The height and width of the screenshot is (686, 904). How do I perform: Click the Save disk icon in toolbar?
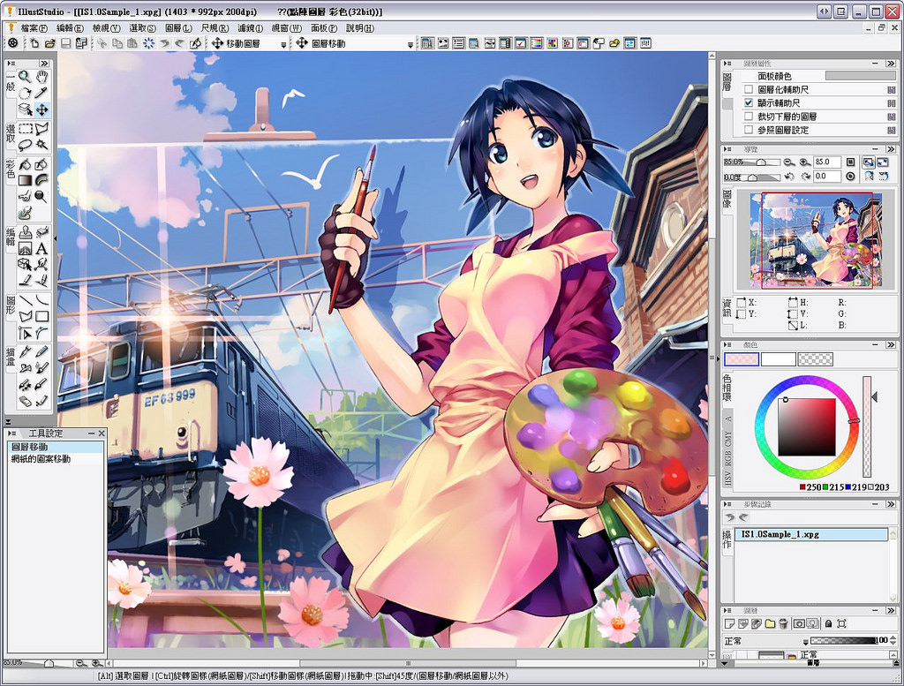[65, 43]
